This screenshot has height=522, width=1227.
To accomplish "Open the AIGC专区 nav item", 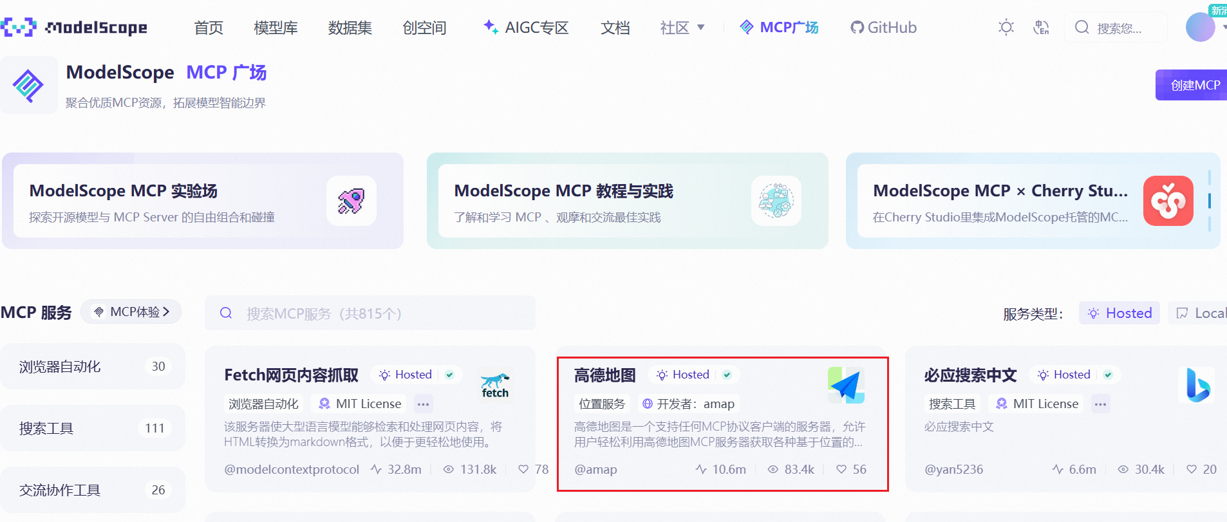I will 526,28.
